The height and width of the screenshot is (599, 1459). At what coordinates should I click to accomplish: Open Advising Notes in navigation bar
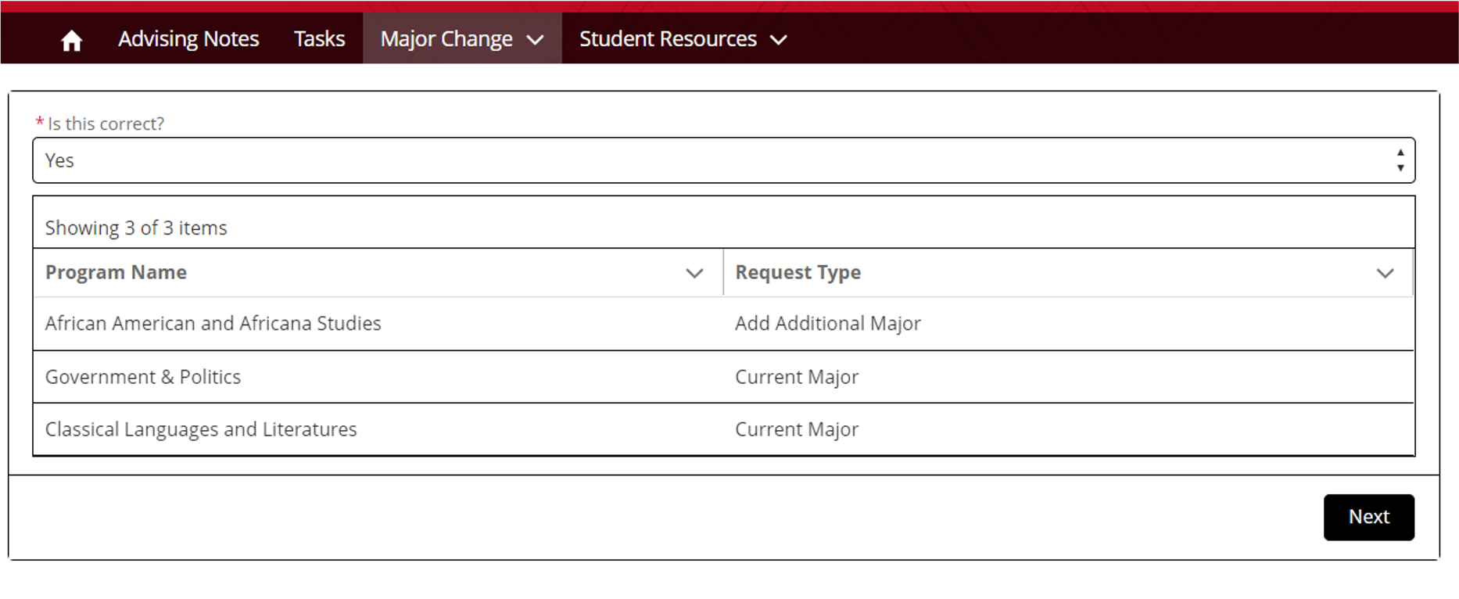tap(188, 39)
